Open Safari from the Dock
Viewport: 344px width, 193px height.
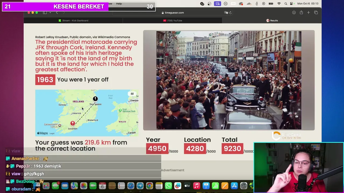131,186
